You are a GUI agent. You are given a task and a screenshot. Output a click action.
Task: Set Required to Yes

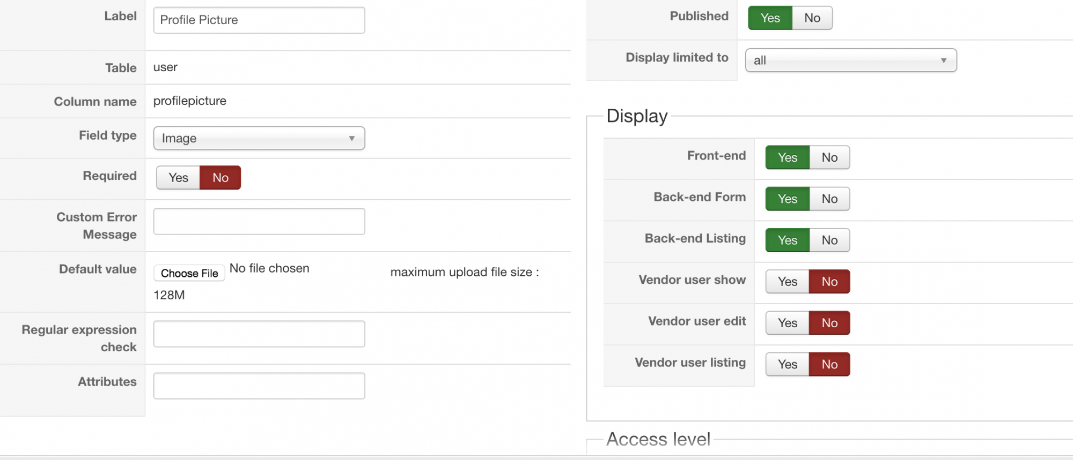click(x=178, y=178)
